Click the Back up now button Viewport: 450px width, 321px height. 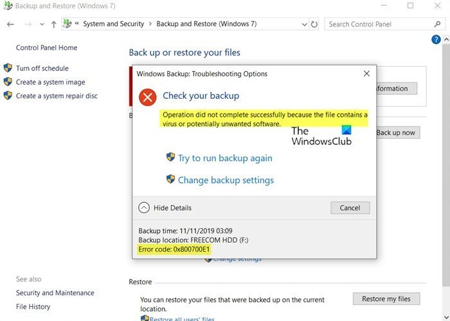click(395, 133)
